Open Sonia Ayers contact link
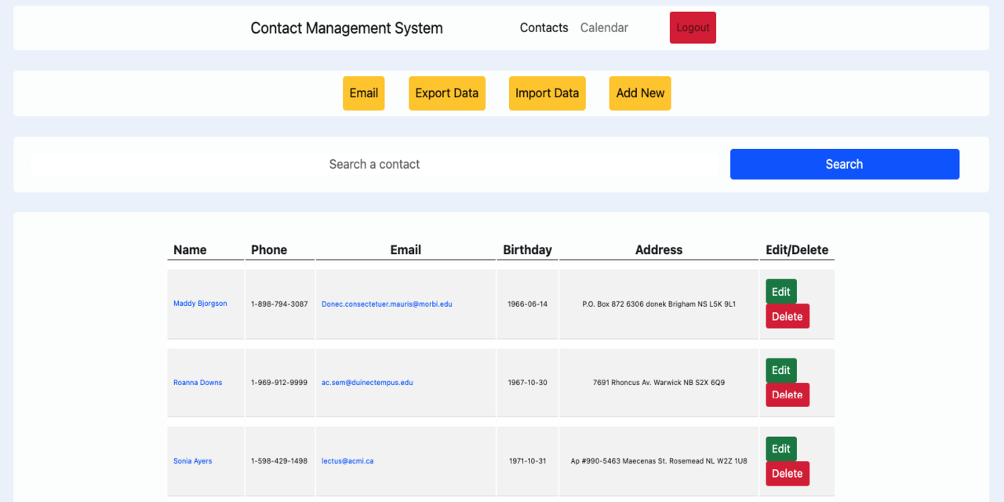The height and width of the screenshot is (502, 1004). (193, 461)
